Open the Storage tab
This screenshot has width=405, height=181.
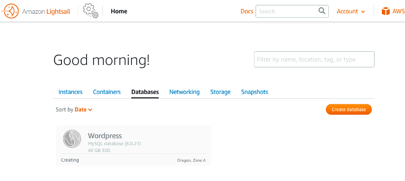tap(220, 92)
